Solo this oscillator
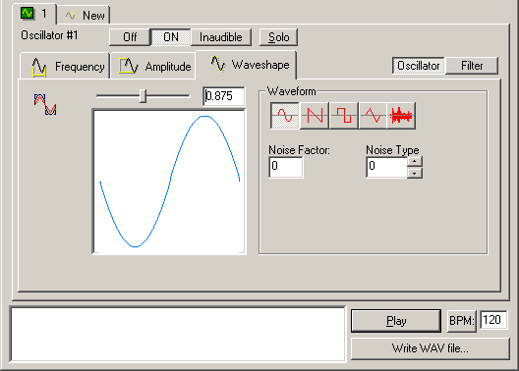 (279, 37)
